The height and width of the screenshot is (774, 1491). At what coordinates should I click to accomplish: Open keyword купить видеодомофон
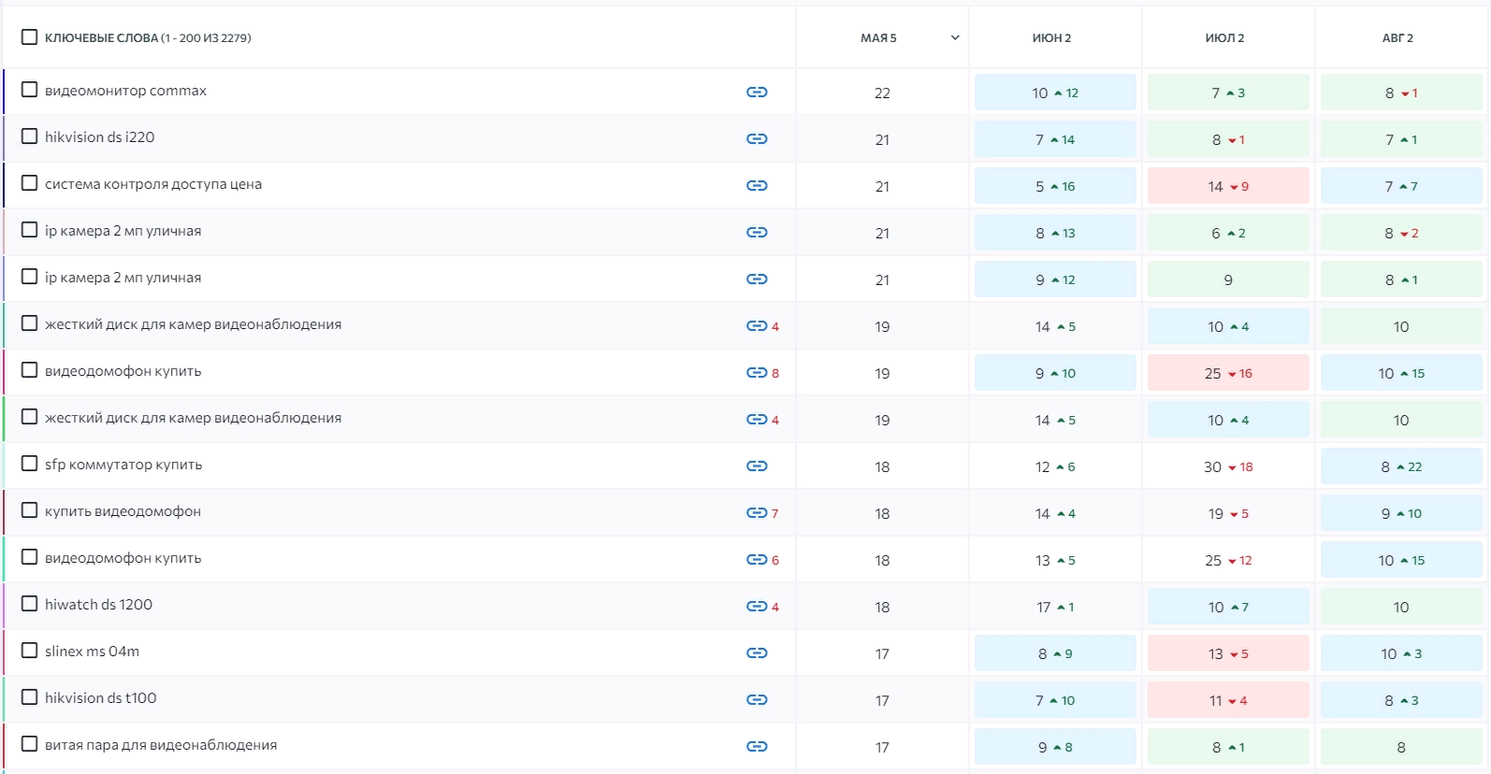(x=123, y=511)
